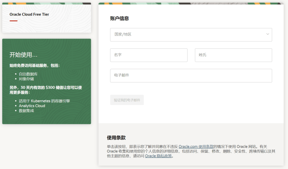This screenshot has width=288, height=169.
Task: Focus the 名字 first name field
Action: [x=149, y=55]
